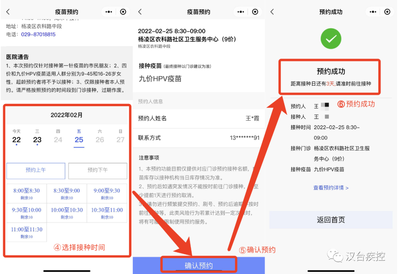Viewport: 398px width, 274px height.
Task: Pick date 23 in calendar
Action: tap(37, 140)
